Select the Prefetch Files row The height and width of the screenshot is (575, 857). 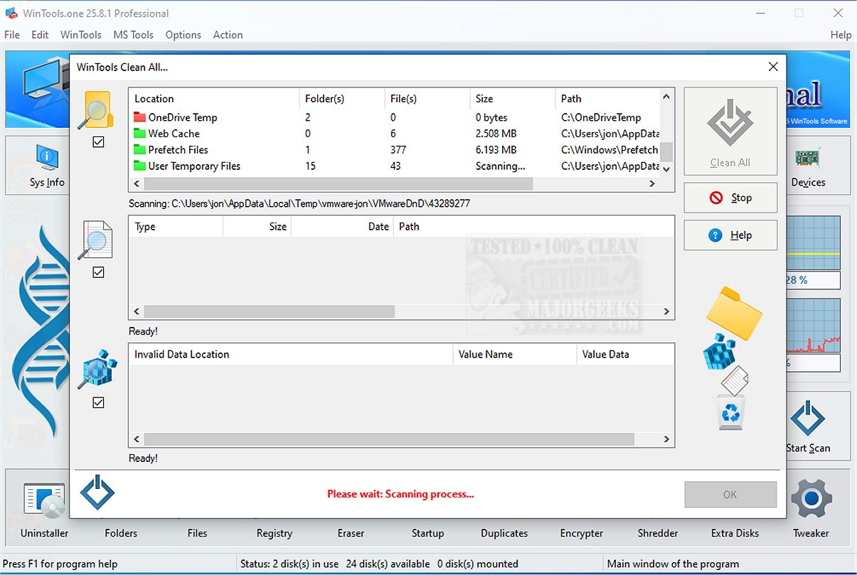tap(394, 150)
